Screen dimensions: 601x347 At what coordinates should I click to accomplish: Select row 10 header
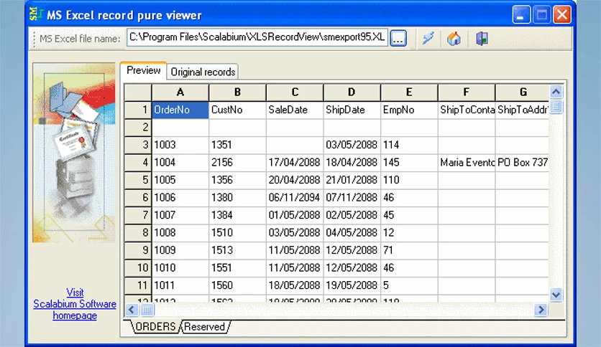click(138, 268)
